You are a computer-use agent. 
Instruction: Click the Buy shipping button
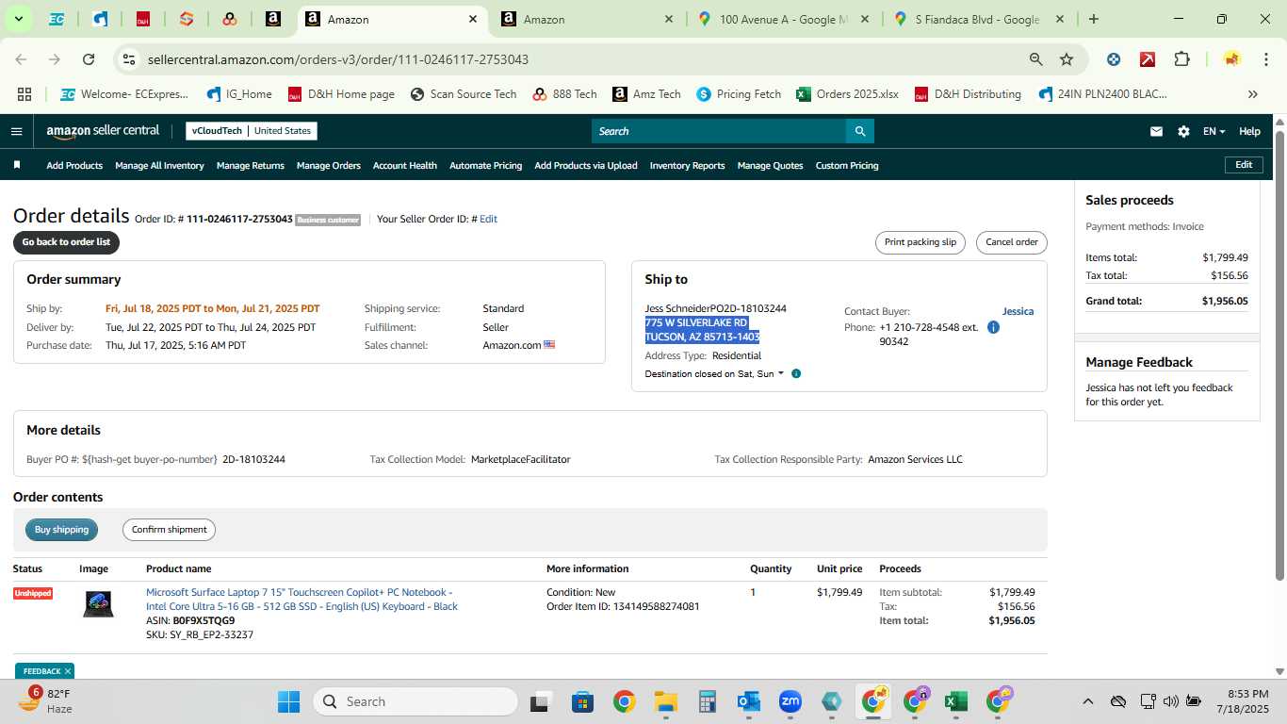[x=61, y=530]
